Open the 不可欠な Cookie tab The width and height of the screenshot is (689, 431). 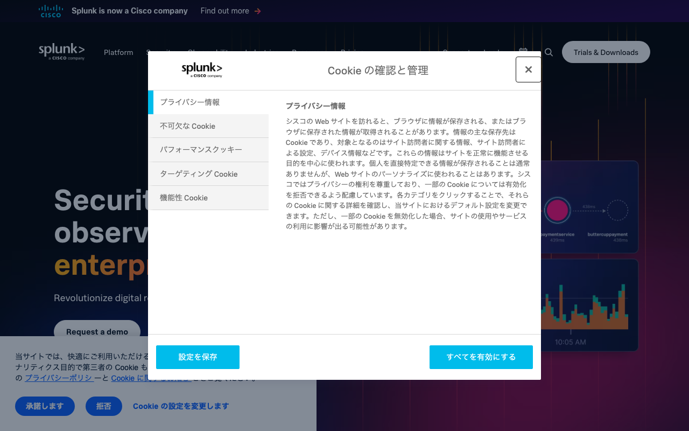[x=208, y=126]
